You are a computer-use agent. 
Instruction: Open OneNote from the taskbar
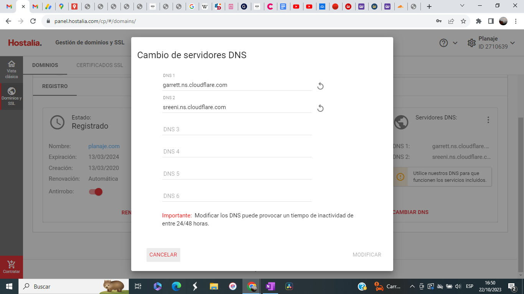(x=270, y=286)
